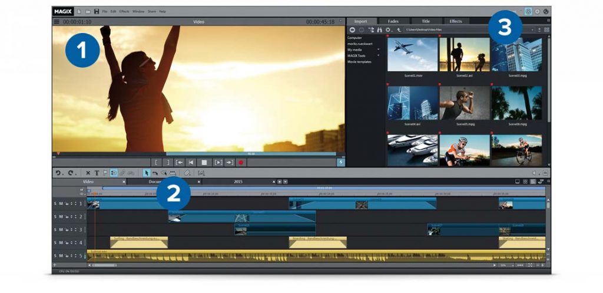Open the Window menu
Screen dimensions: 603x293
point(138,12)
